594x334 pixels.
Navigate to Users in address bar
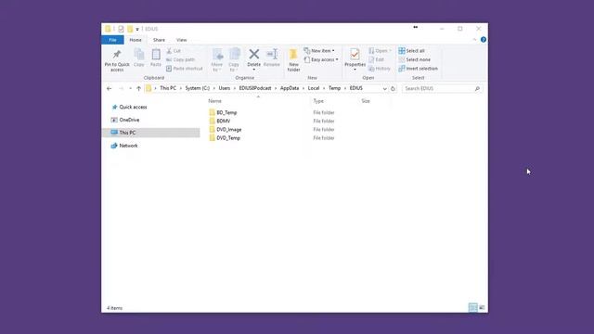tap(225, 88)
